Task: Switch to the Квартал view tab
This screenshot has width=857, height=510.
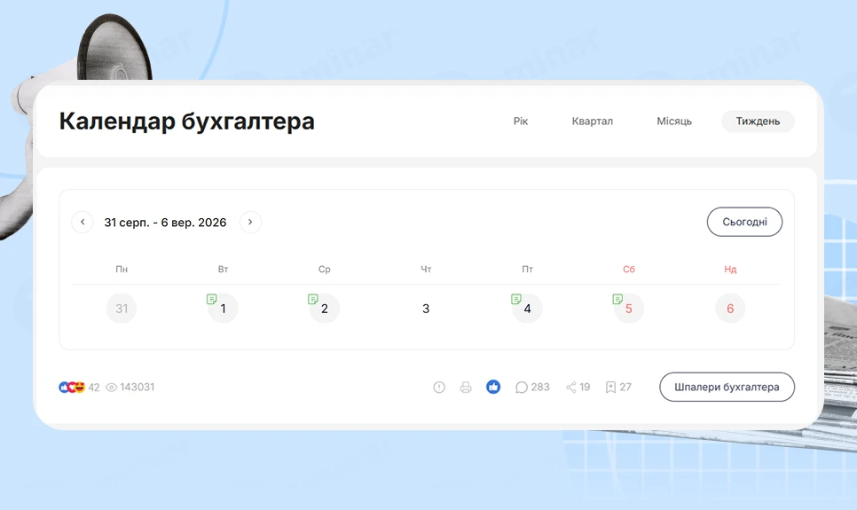Action: tap(592, 121)
